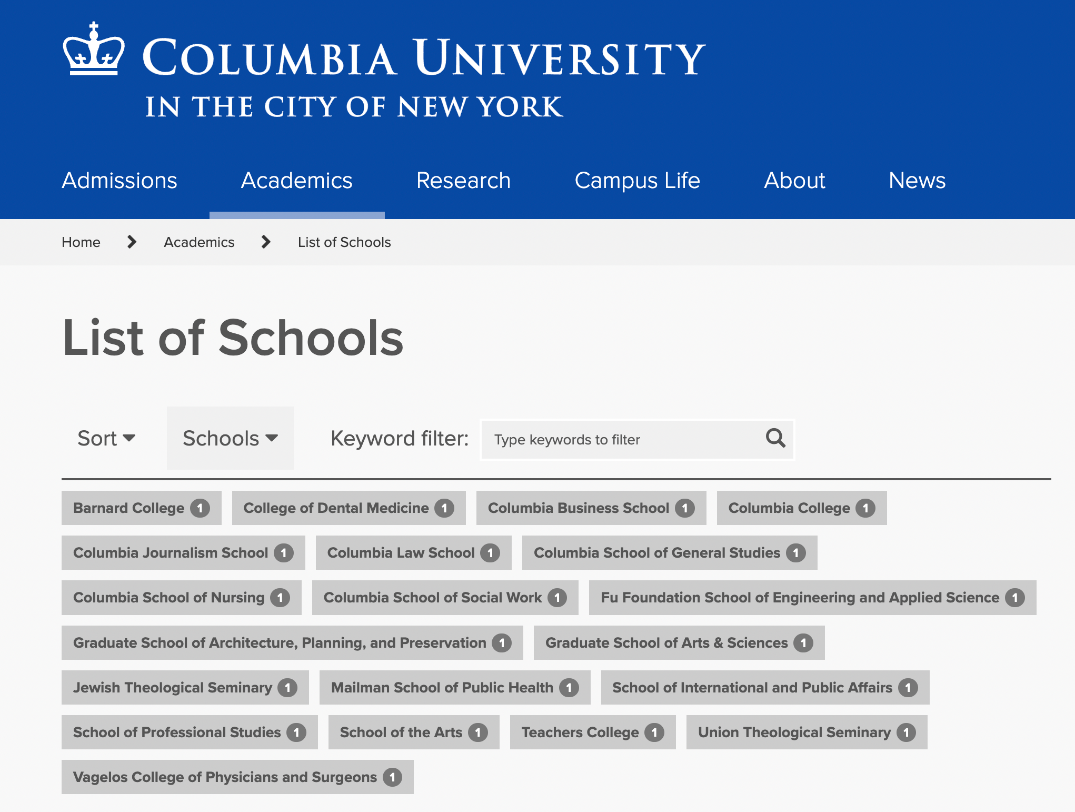Filter by Columbia School of General Studies
1075x812 pixels.
[670, 553]
